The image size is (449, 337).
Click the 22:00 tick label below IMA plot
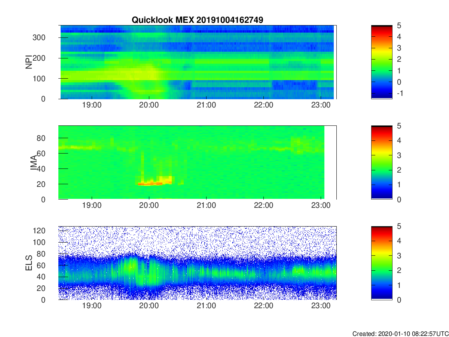tap(263, 206)
